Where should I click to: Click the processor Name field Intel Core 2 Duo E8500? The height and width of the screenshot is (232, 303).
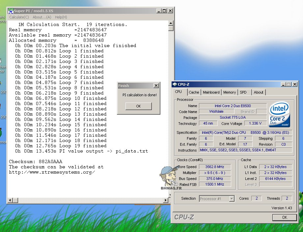click(233, 106)
